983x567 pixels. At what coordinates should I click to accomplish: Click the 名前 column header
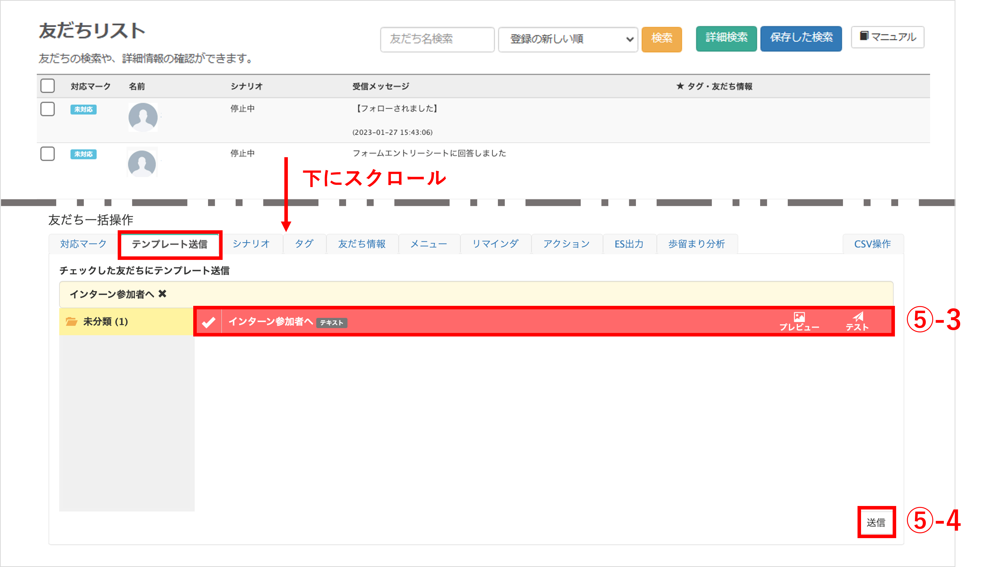[x=137, y=86]
